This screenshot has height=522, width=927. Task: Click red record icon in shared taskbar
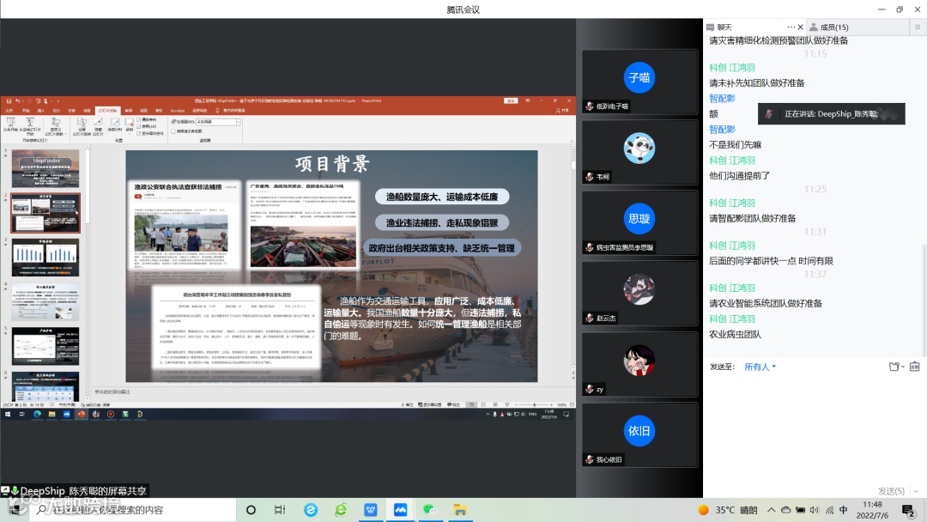click(111, 415)
